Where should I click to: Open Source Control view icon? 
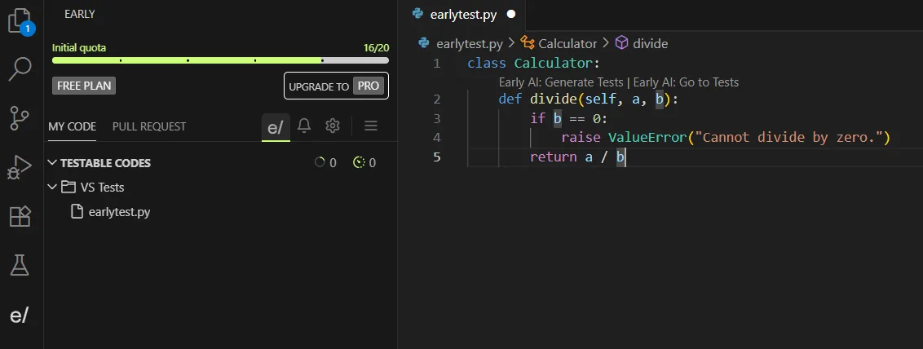click(x=20, y=117)
